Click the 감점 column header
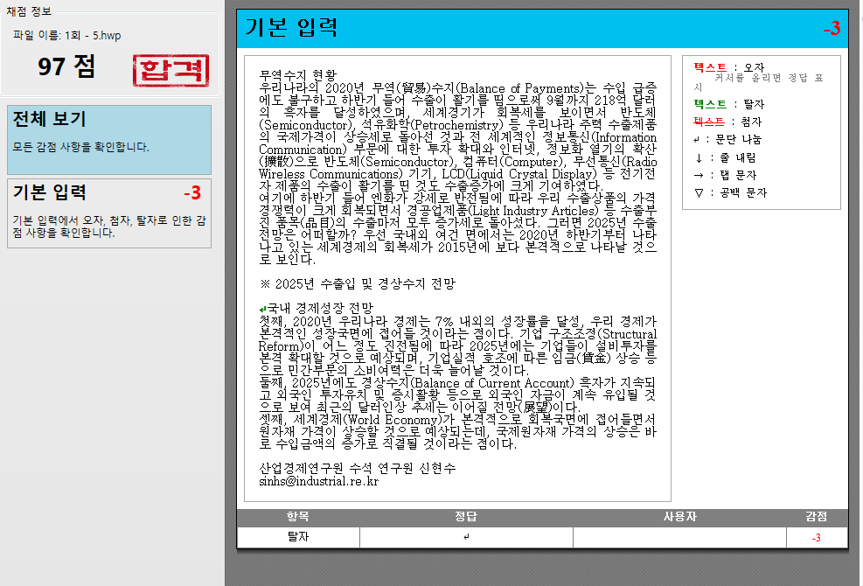The image size is (863, 586). tap(816, 517)
